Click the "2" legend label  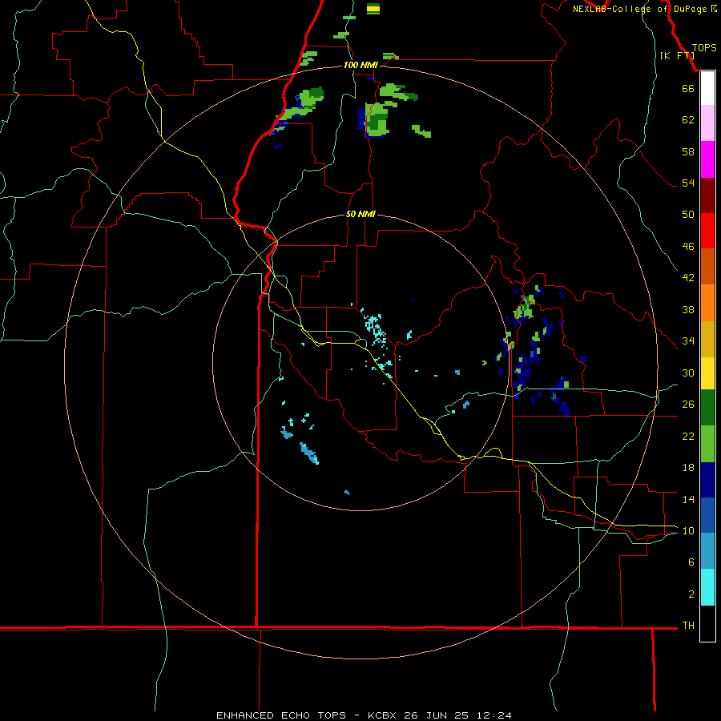pos(691,594)
